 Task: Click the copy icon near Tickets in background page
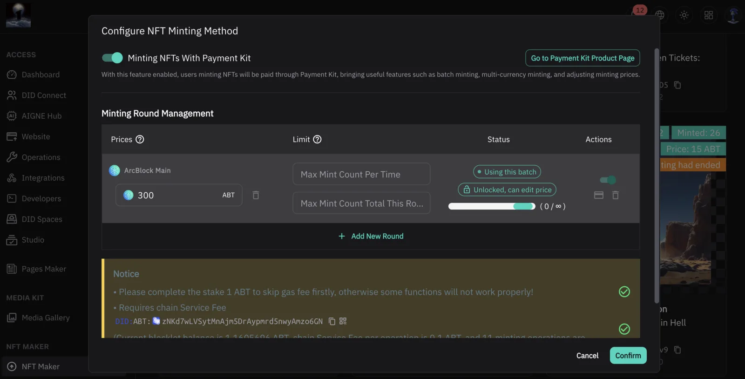tap(677, 85)
